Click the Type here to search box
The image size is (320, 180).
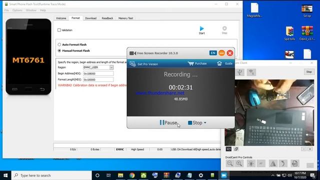pyautogui.click(x=51, y=175)
